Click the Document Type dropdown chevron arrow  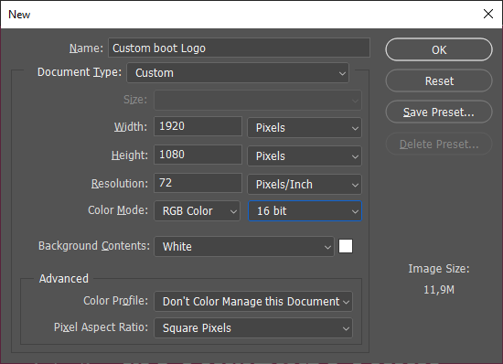pyautogui.click(x=342, y=73)
